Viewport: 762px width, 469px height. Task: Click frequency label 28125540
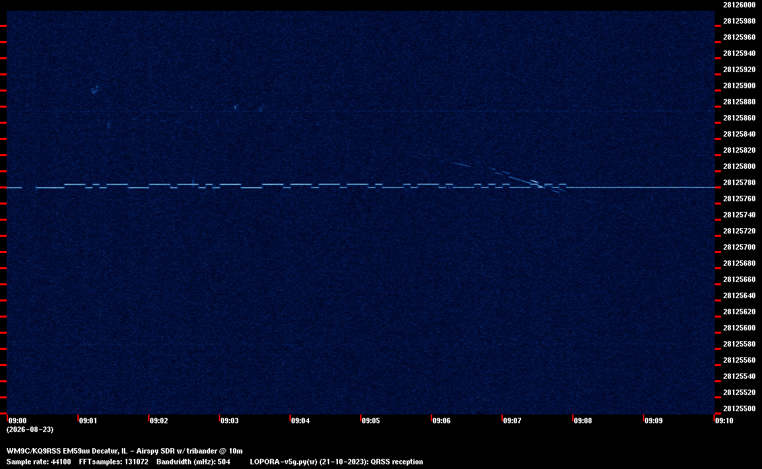[x=739, y=376]
